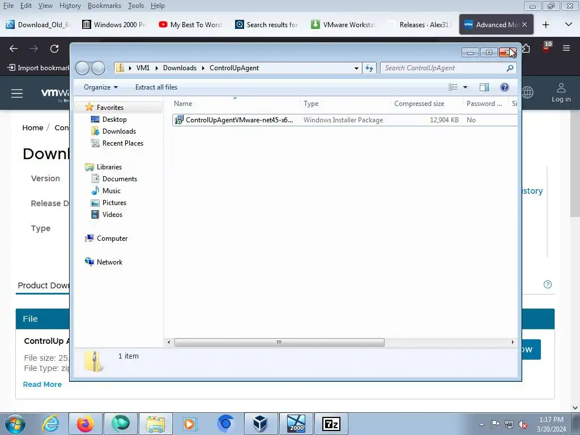Close the Advanced Mo browser tab

click(524, 24)
